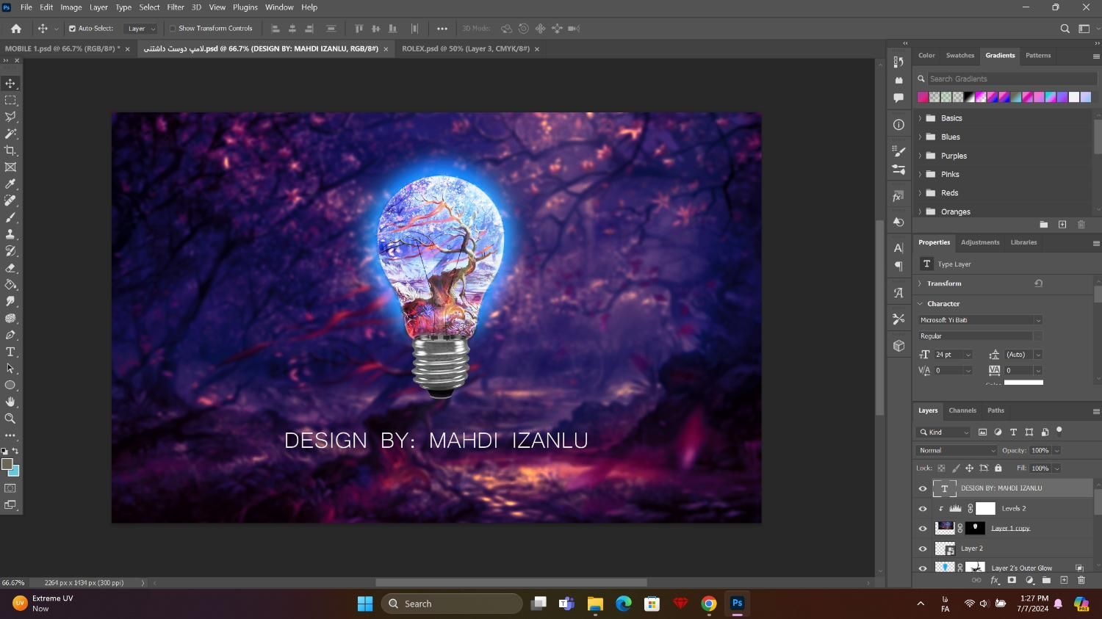Expand the Purples gradient folder
The height and width of the screenshot is (619, 1102).
[920, 156]
